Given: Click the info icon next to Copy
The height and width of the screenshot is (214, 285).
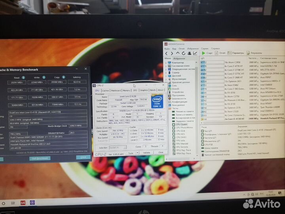Looking at the screenshot, I should tap(64, 77).
